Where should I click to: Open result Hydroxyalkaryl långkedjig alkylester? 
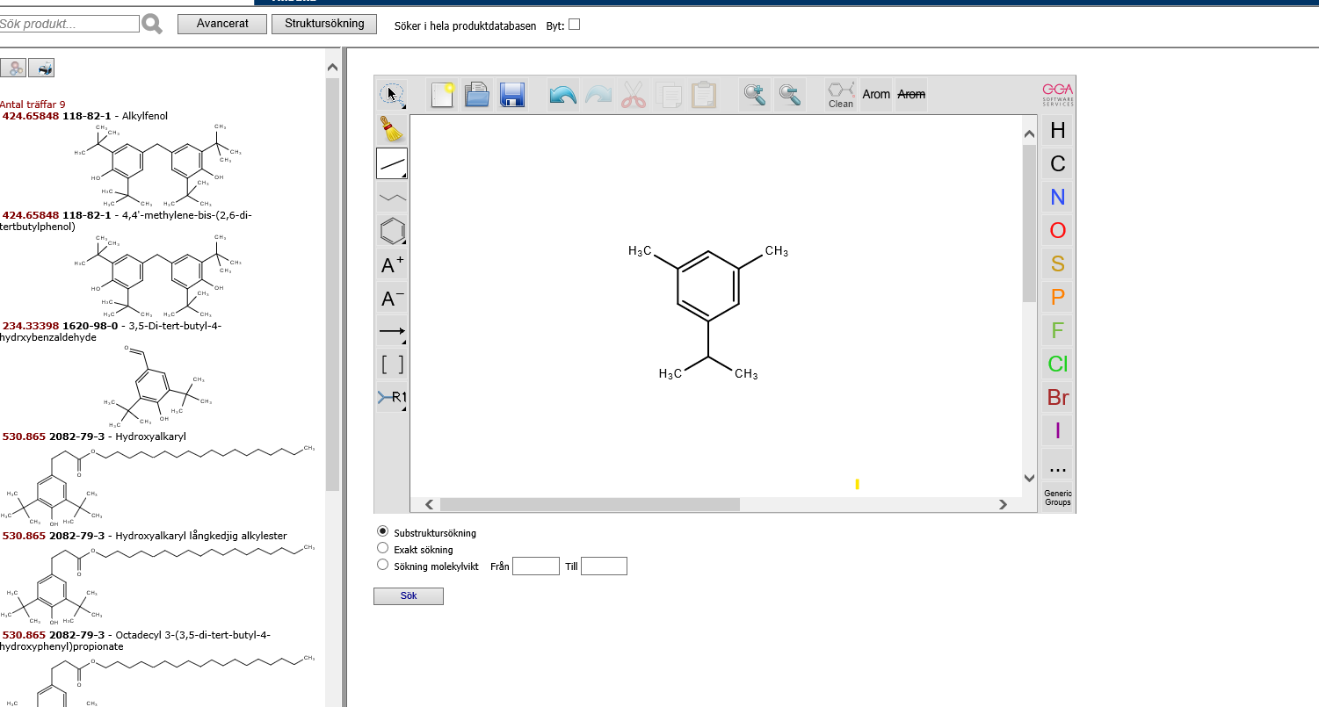tap(145, 536)
